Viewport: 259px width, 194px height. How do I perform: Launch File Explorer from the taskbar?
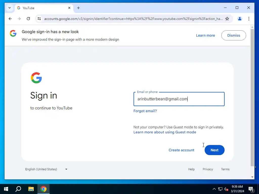coord(31,189)
